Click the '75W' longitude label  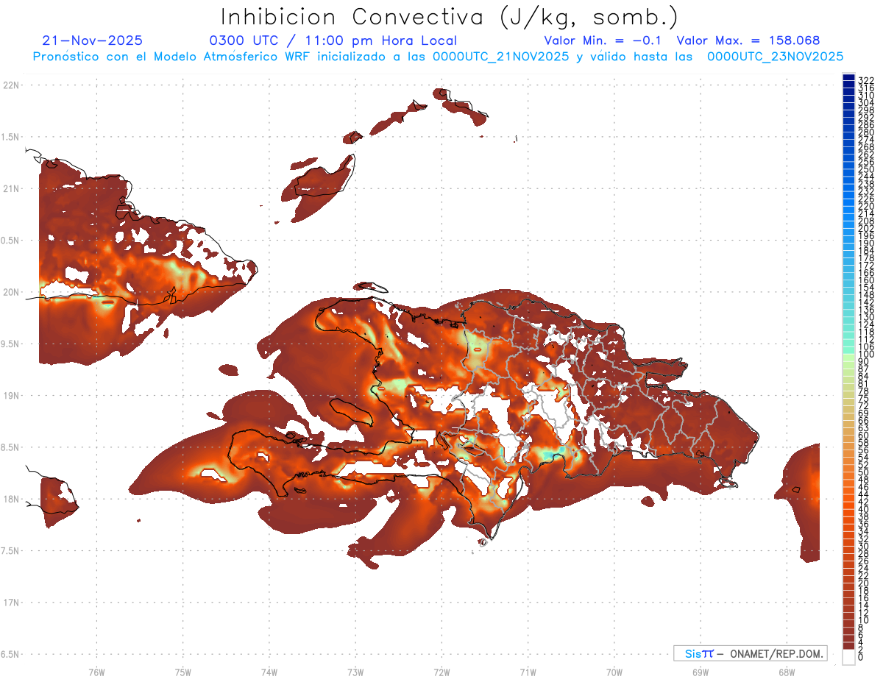pyautogui.click(x=182, y=672)
